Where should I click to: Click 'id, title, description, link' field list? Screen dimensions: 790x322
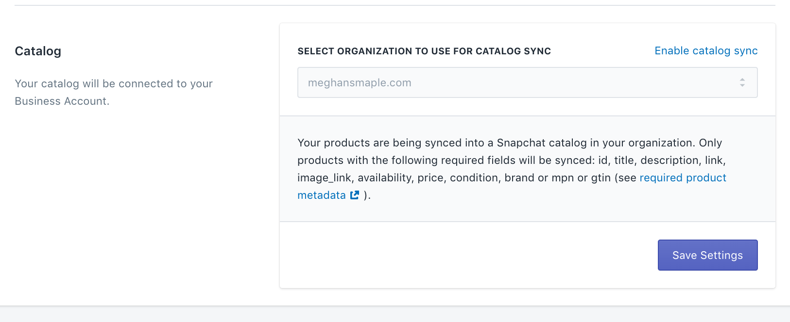(x=662, y=161)
